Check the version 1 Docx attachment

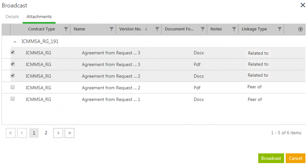[13, 99]
